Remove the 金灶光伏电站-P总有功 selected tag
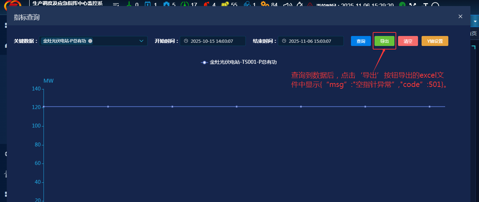Screen dimensions: 479x202 tap(90, 41)
